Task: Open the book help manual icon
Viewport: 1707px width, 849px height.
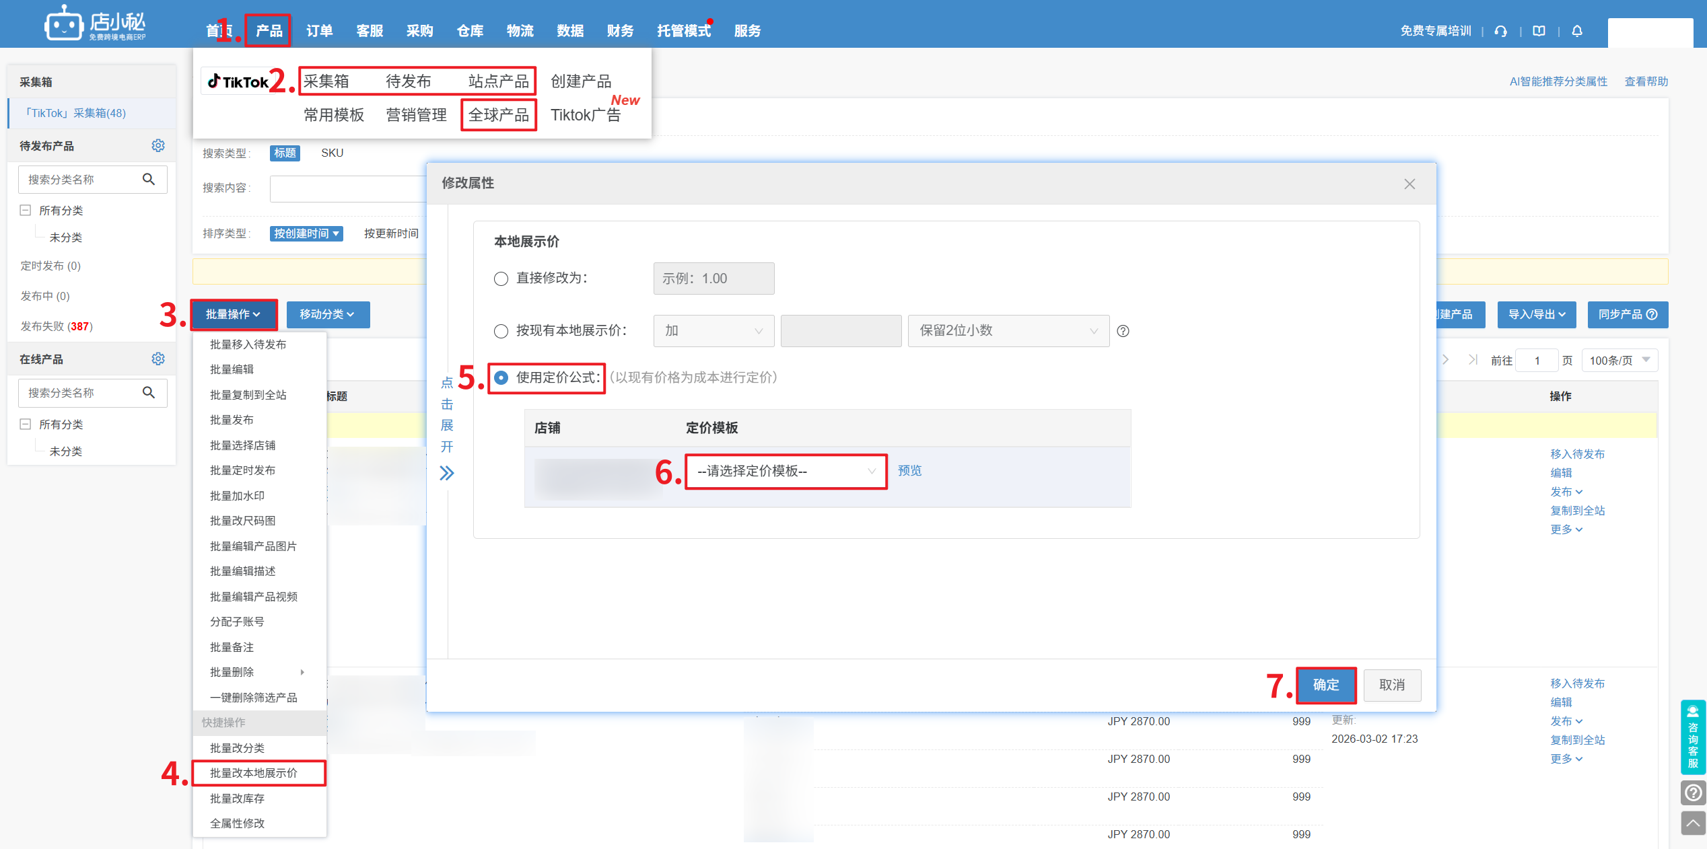Action: (1539, 31)
